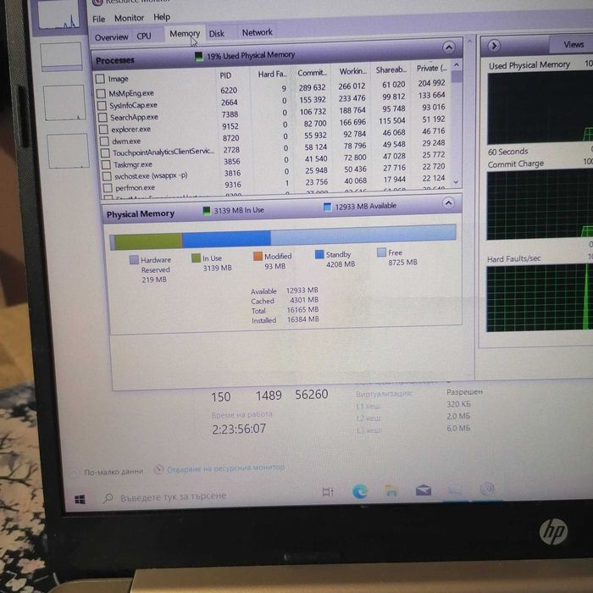593x593 pixels.
Task: Check the perfmon.exe process checkbox
Action: [x=108, y=188]
